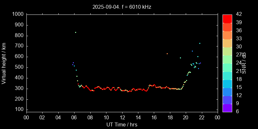Click the "SNR / dB" colorbar label

(244, 63)
